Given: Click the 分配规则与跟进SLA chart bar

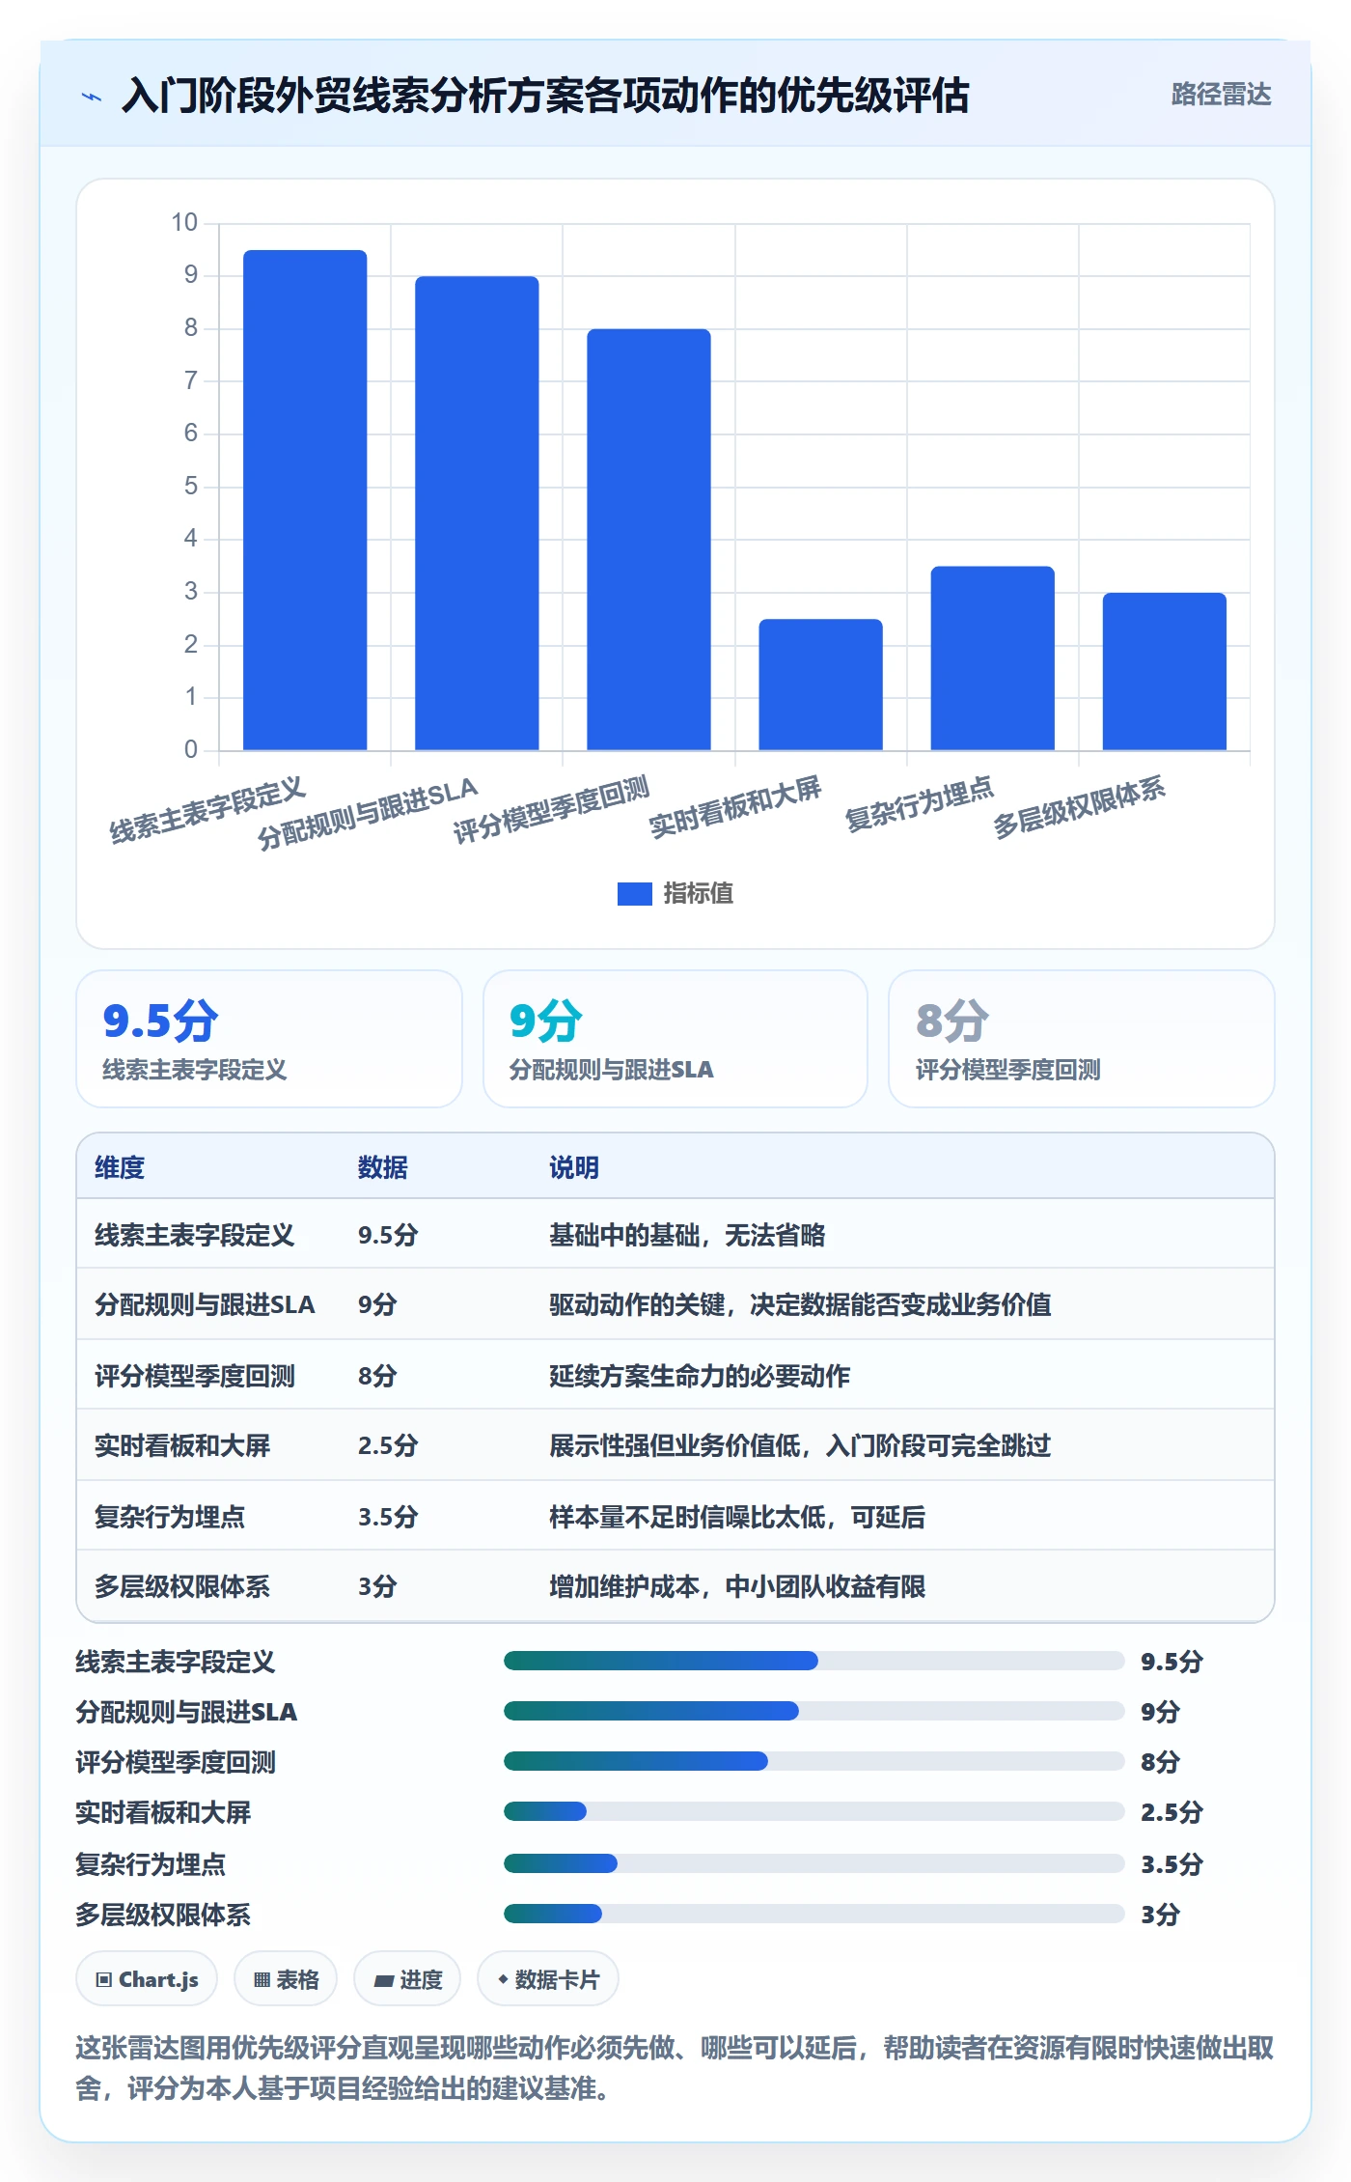Looking at the screenshot, I should 477,513.
